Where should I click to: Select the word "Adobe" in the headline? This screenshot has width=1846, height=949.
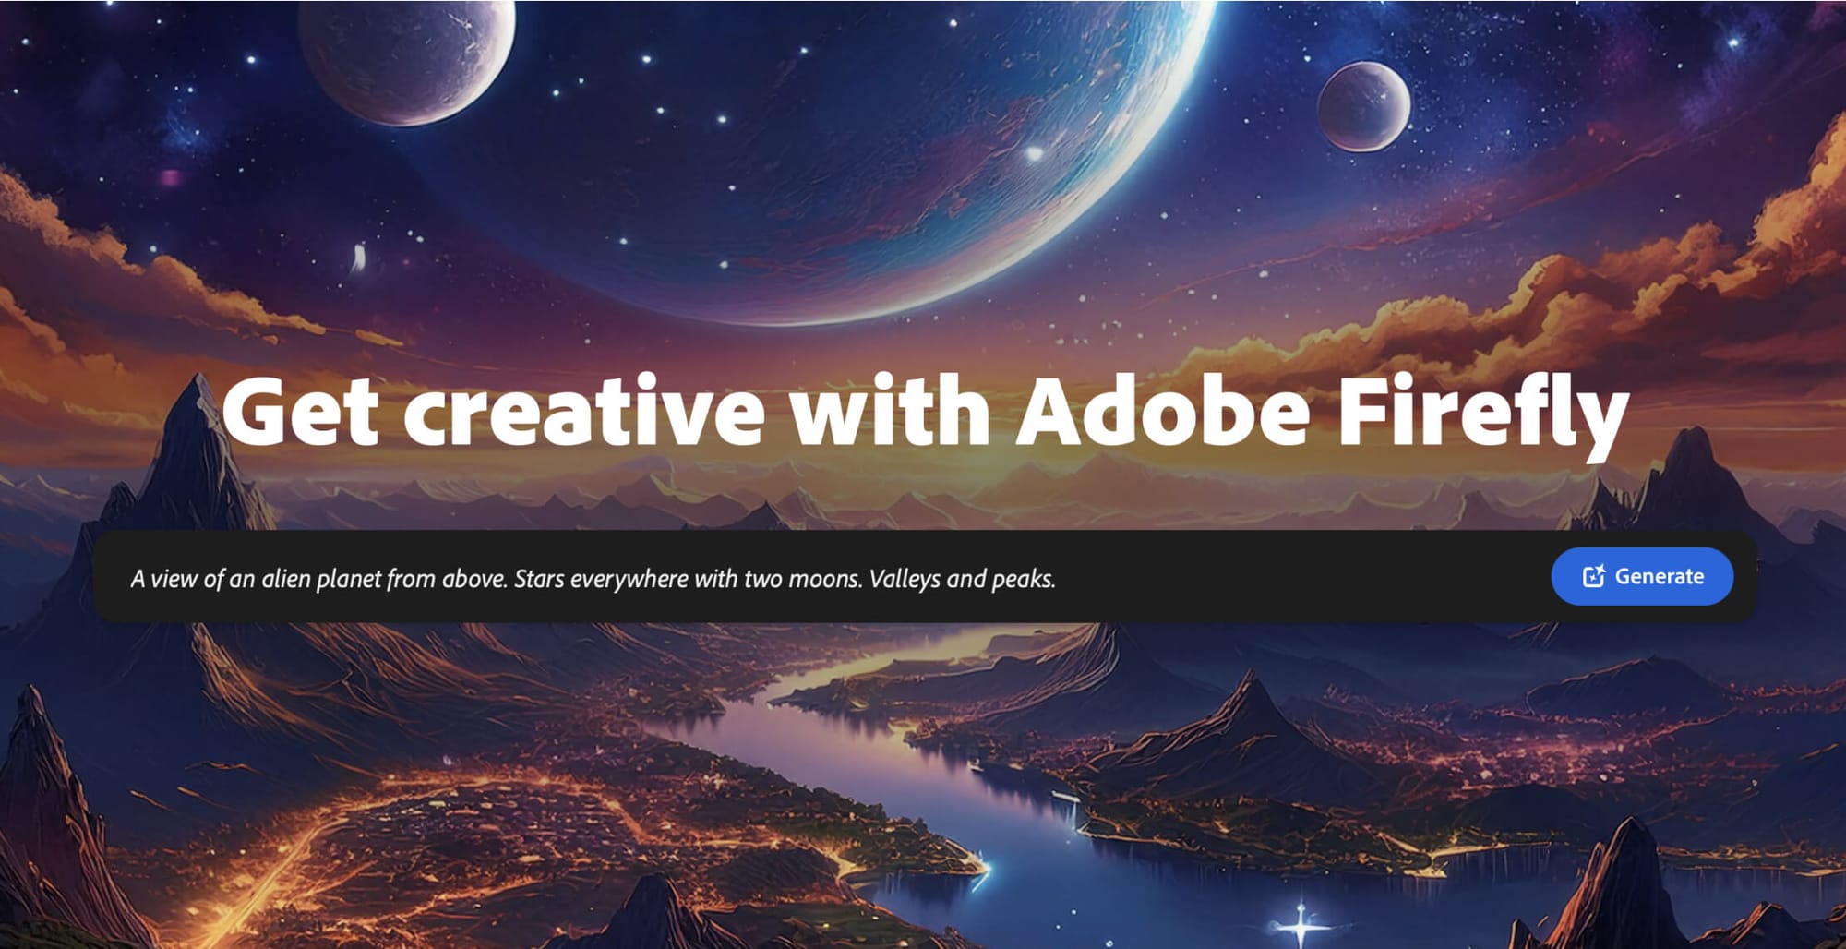1163,410
